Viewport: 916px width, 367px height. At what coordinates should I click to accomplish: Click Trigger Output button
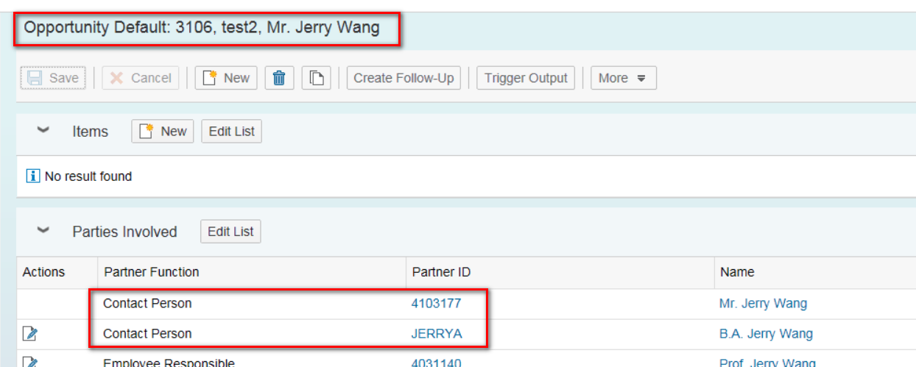tap(526, 78)
